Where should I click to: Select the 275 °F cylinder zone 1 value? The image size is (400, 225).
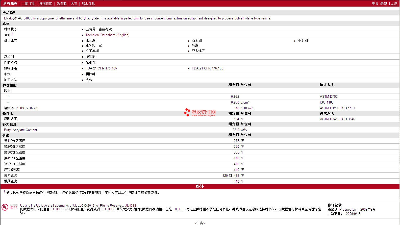239,141
